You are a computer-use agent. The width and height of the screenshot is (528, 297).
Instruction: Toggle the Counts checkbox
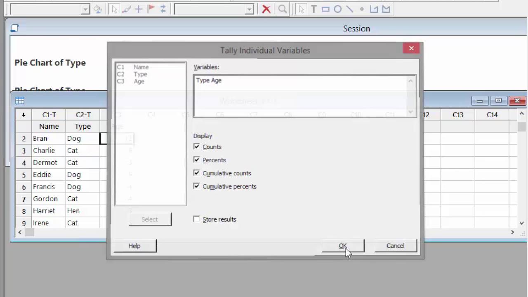tap(196, 146)
